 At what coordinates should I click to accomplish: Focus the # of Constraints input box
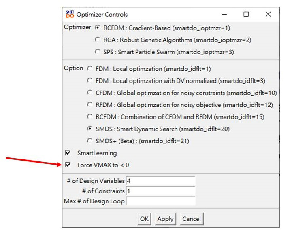coord(160,191)
